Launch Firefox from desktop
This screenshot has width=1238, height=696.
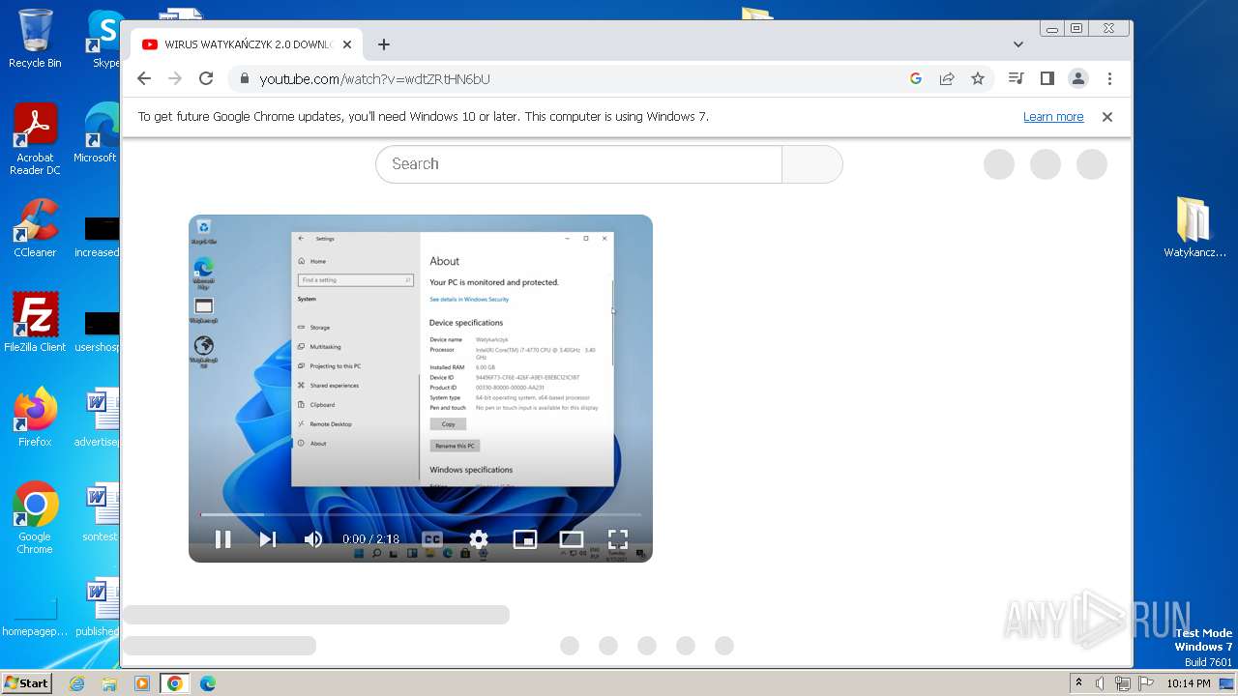35,418
